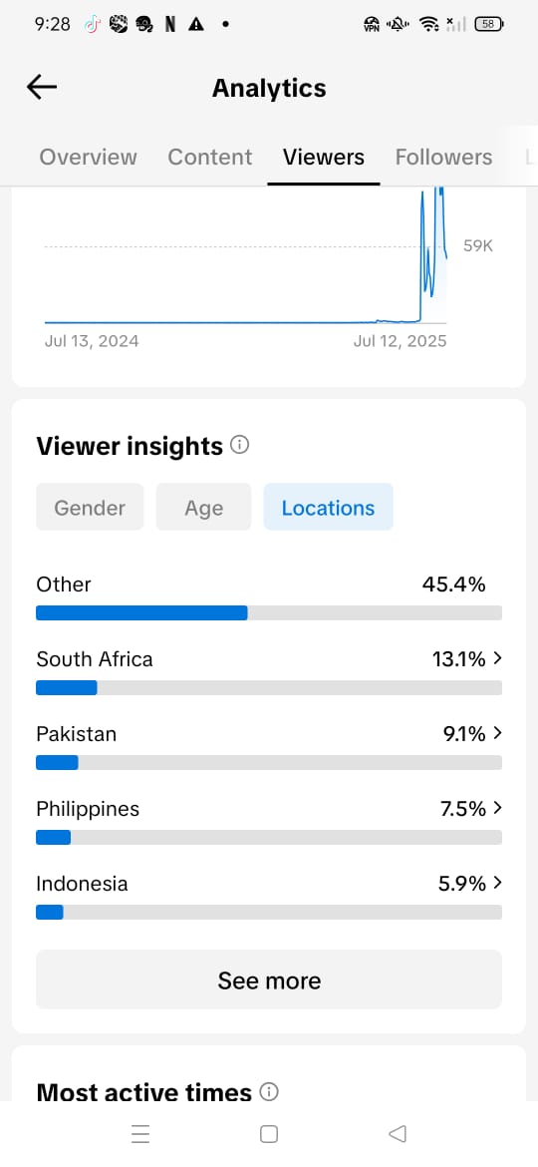Tap the See more button
538x1167 pixels.
269,979
